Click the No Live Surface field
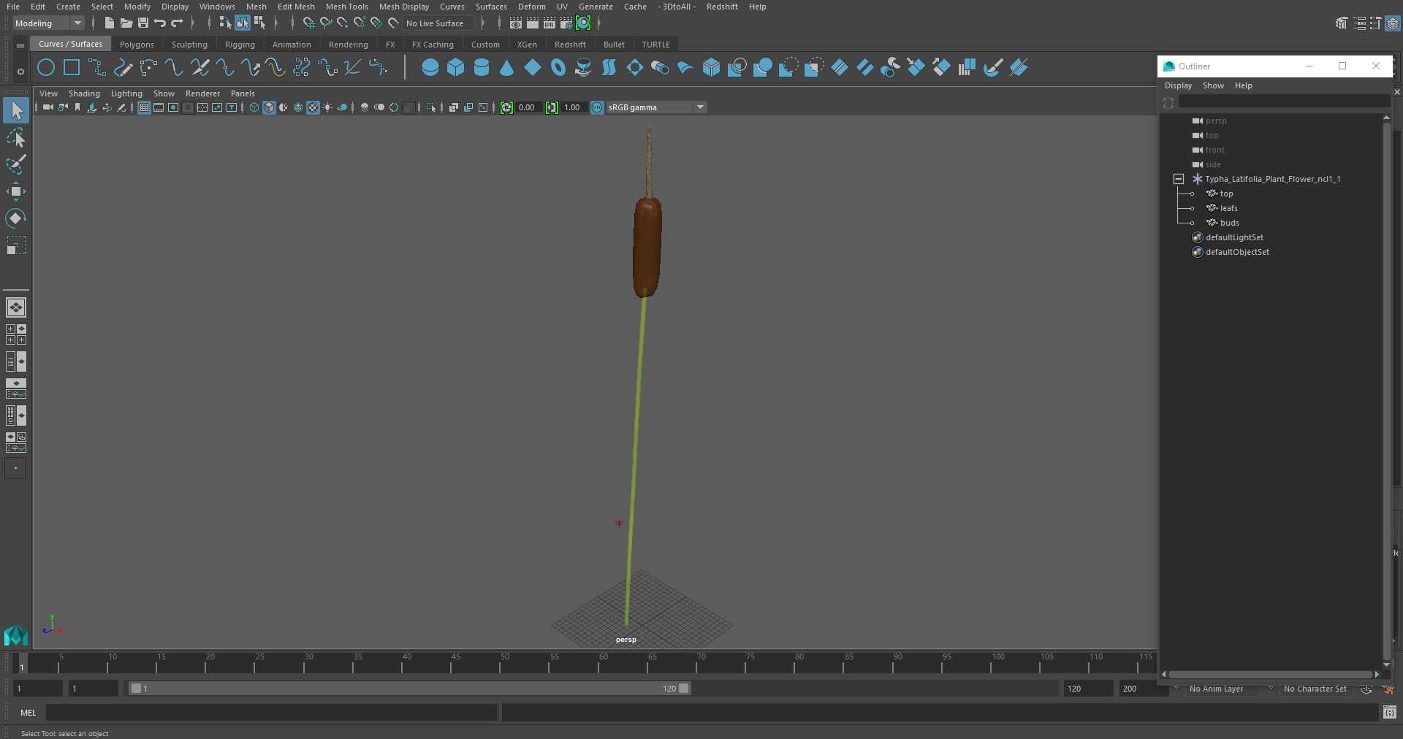The height and width of the screenshot is (739, 1403). [439, 23]
